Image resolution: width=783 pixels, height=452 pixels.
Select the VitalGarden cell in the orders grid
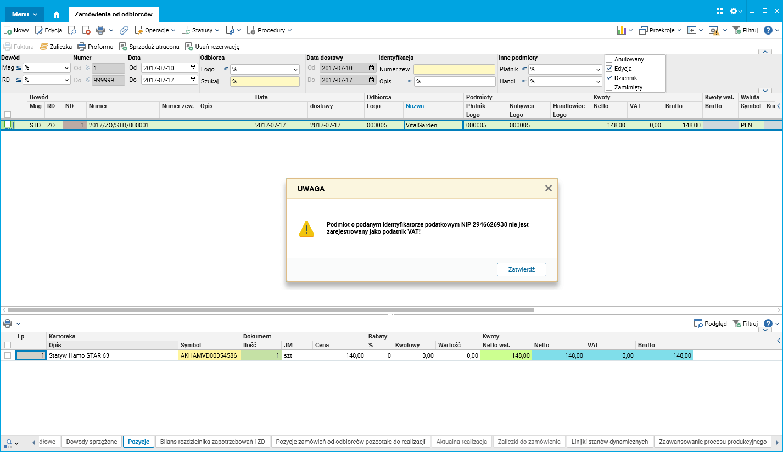pos(433,125)
